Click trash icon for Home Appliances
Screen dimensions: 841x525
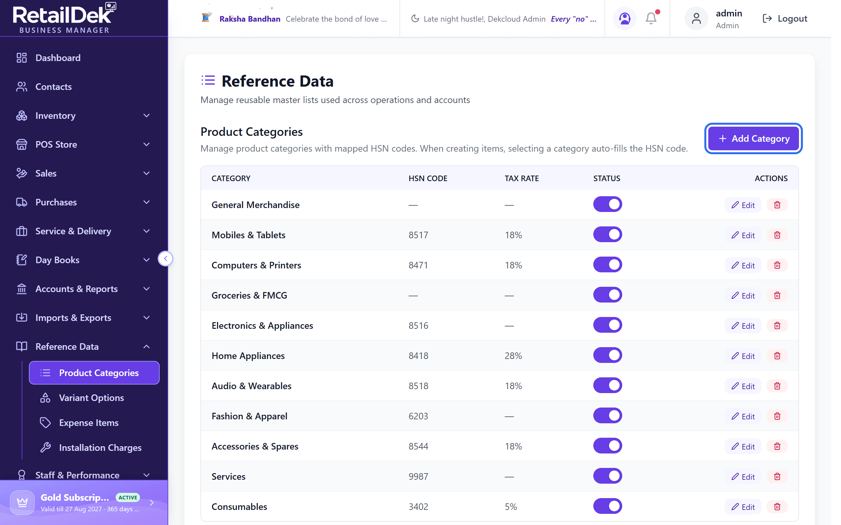pos(777,356)
